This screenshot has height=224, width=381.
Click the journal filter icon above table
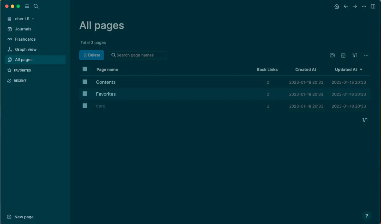point(332,56)
